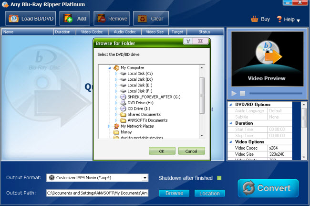
Task: Open the Output Format dropdown
Action: 145,178
